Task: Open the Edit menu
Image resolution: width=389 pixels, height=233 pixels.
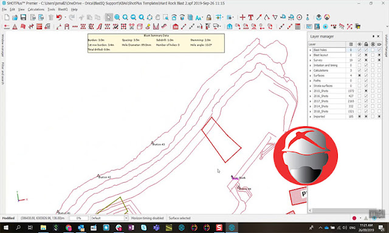Action: coord(12,10)
